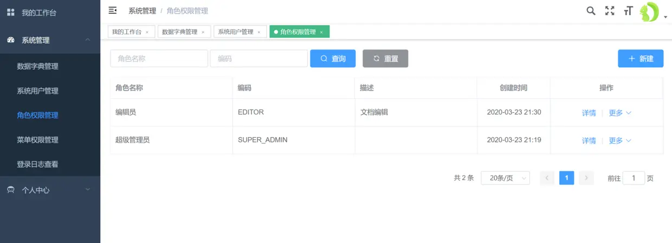Screen dimensions: 672x243
Task: Click the grey 重置 button
Action: pos(385,59)
